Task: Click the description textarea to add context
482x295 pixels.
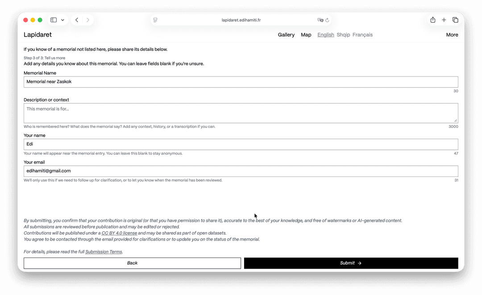Action: click(x=241, y=113)
